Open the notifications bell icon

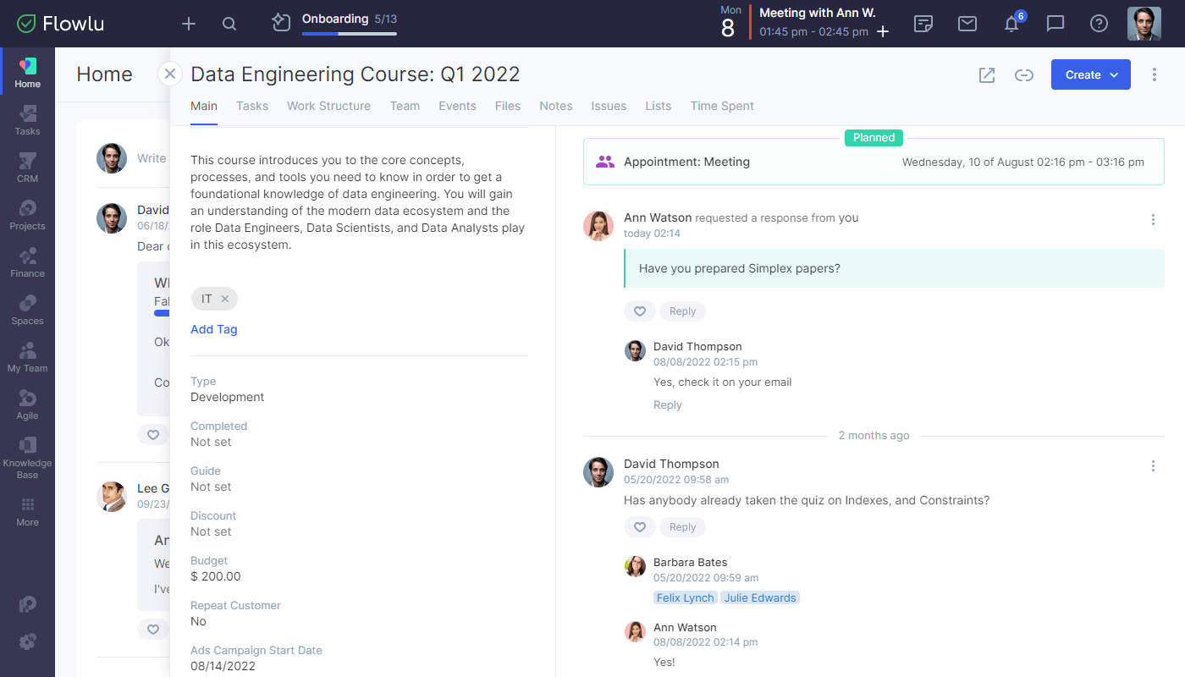[1011, 24]
